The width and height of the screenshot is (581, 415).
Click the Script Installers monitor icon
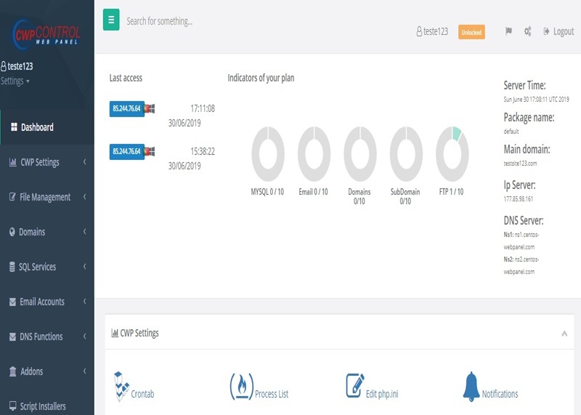pyautogui.click(x=12, y=406)
